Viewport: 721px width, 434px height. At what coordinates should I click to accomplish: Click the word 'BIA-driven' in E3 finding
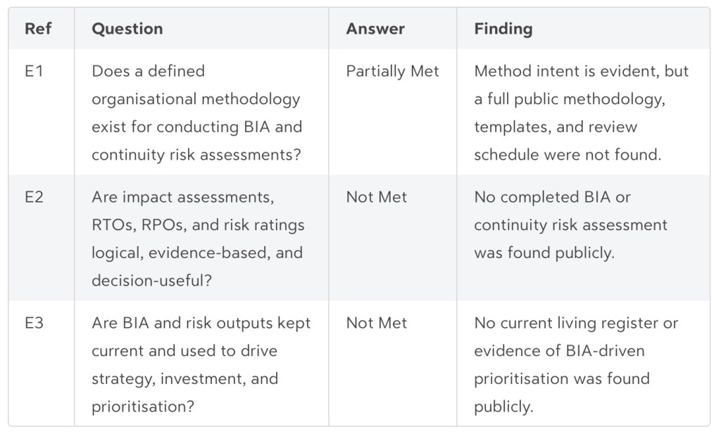605,350
